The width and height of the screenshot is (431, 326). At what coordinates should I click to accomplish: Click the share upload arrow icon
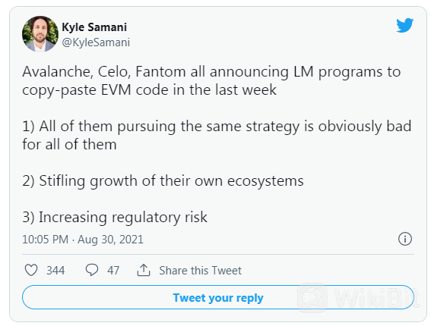click(x=144, y=270)
